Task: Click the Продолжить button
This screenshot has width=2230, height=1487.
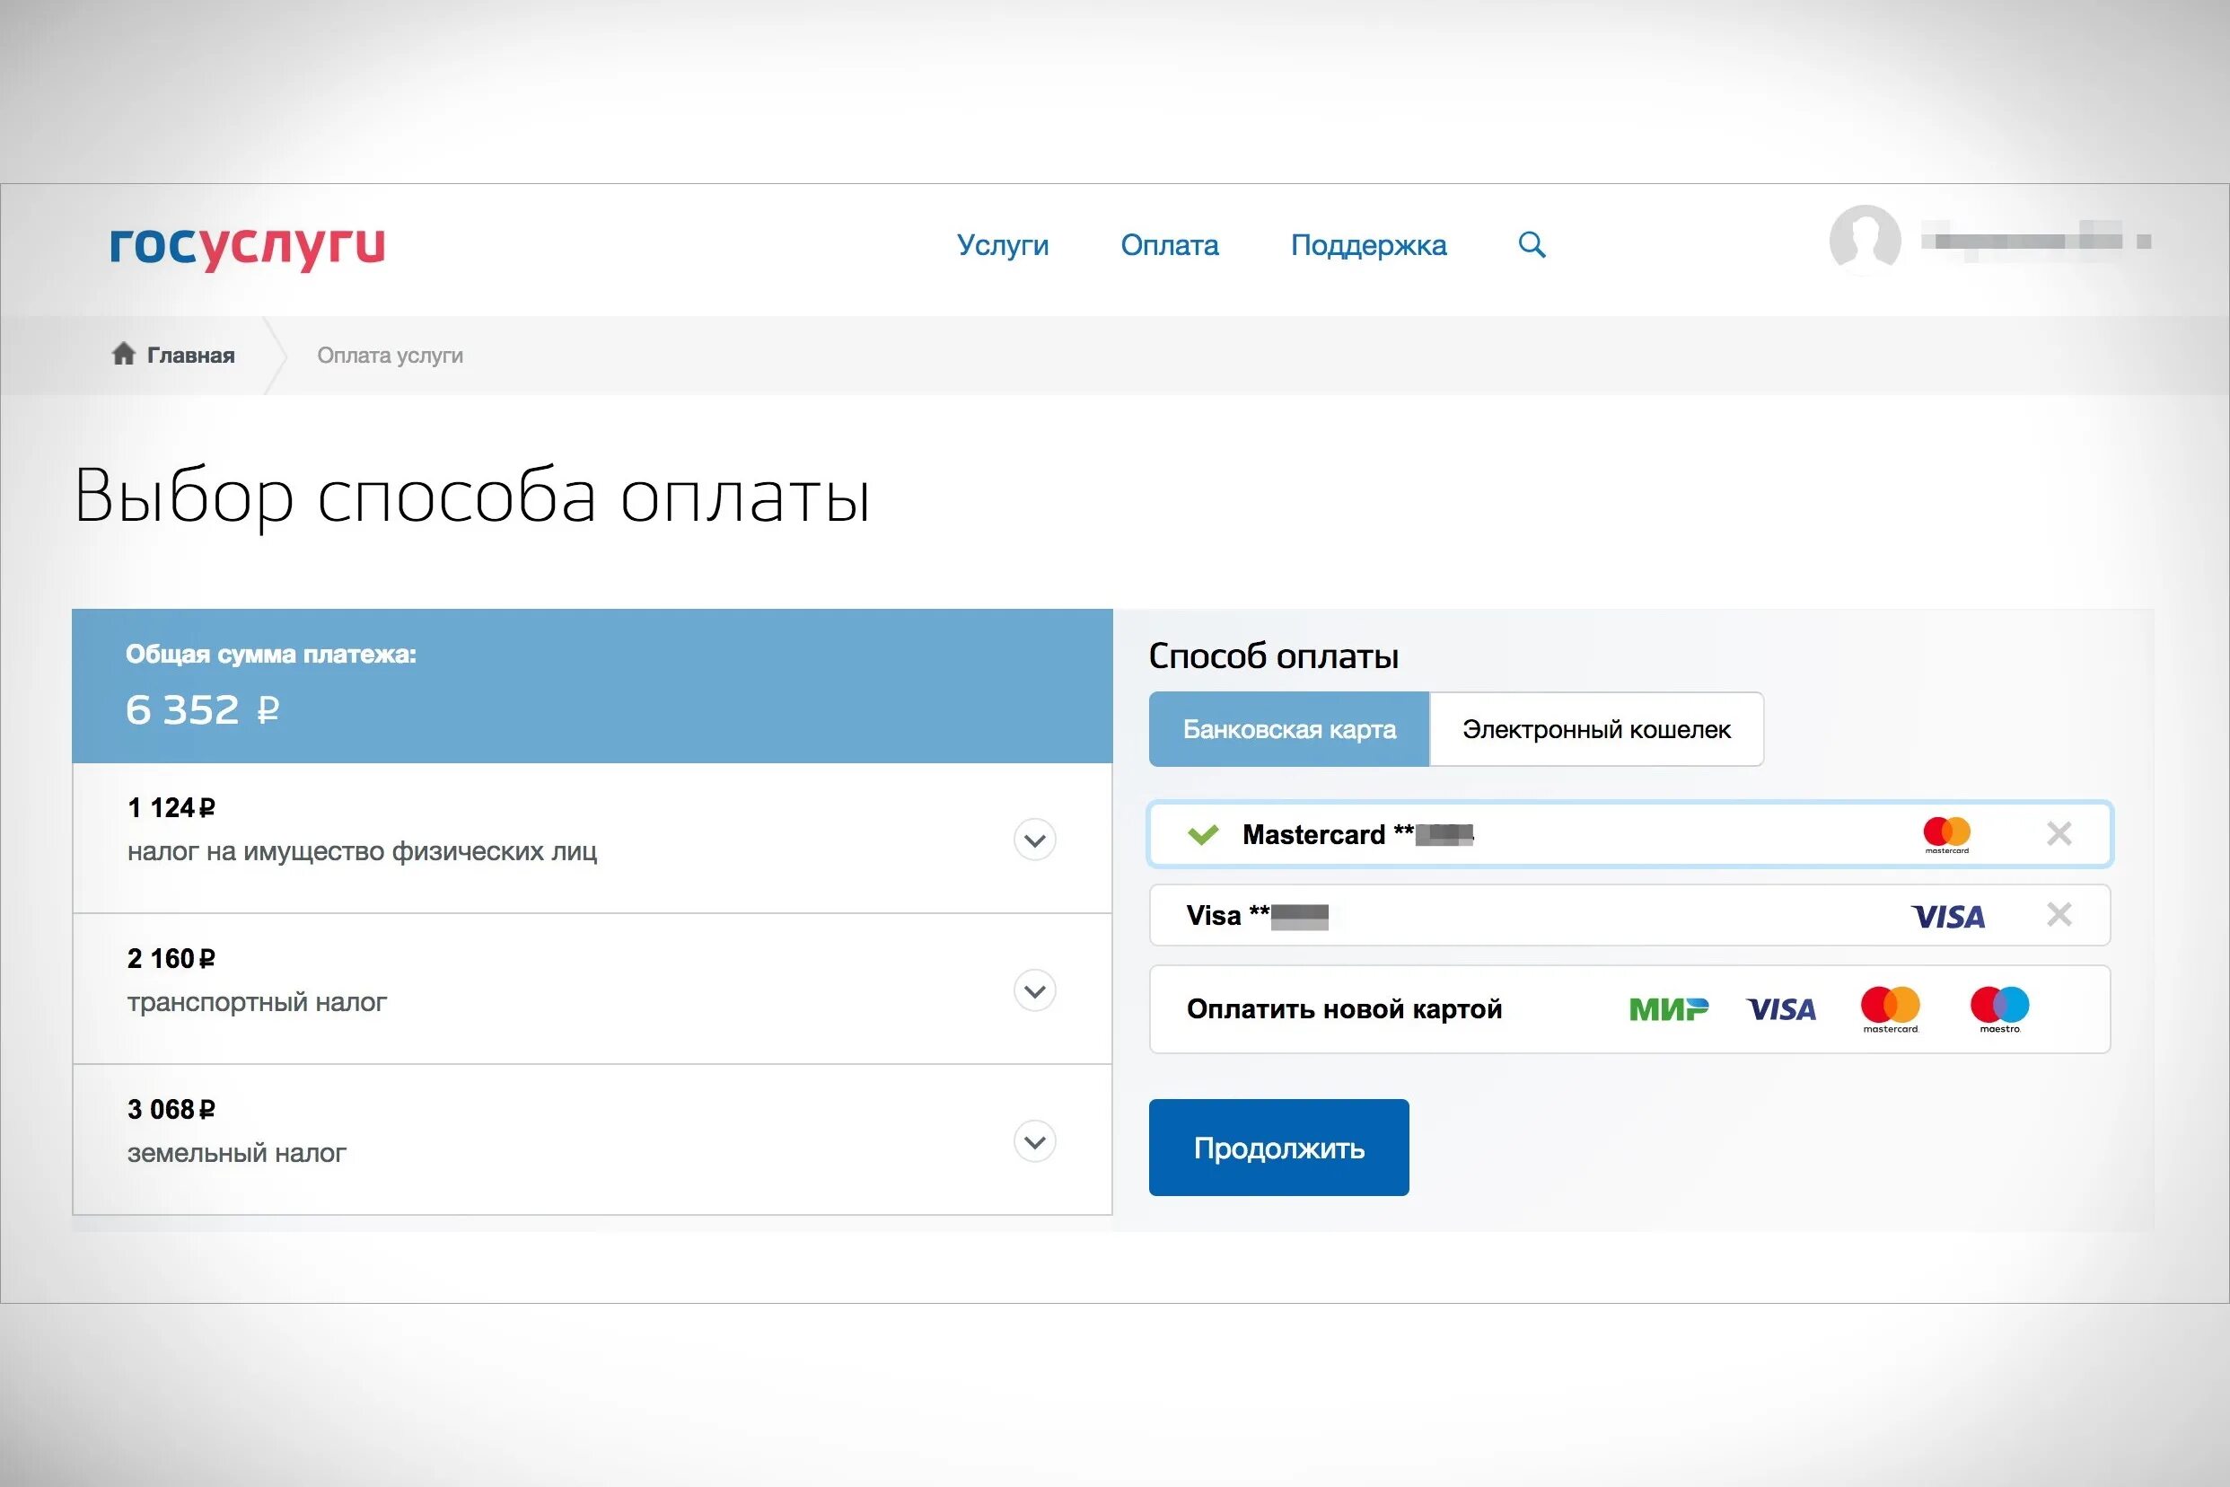Action: tap(1278, 1148)
